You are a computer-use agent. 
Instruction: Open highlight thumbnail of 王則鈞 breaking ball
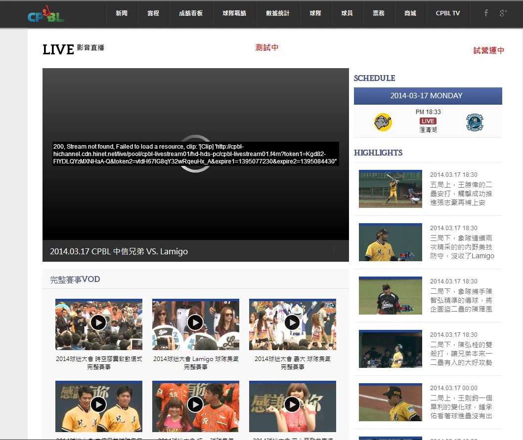click(x=390, y=402)
